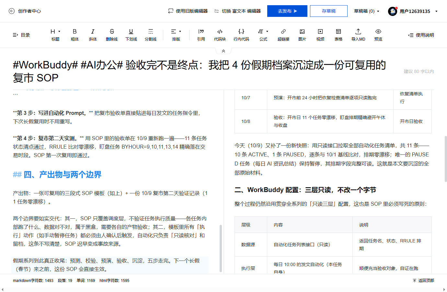The image size is (447, 292).
Task: Click the markdown editor scrollbar
Action: pos(221,248)
